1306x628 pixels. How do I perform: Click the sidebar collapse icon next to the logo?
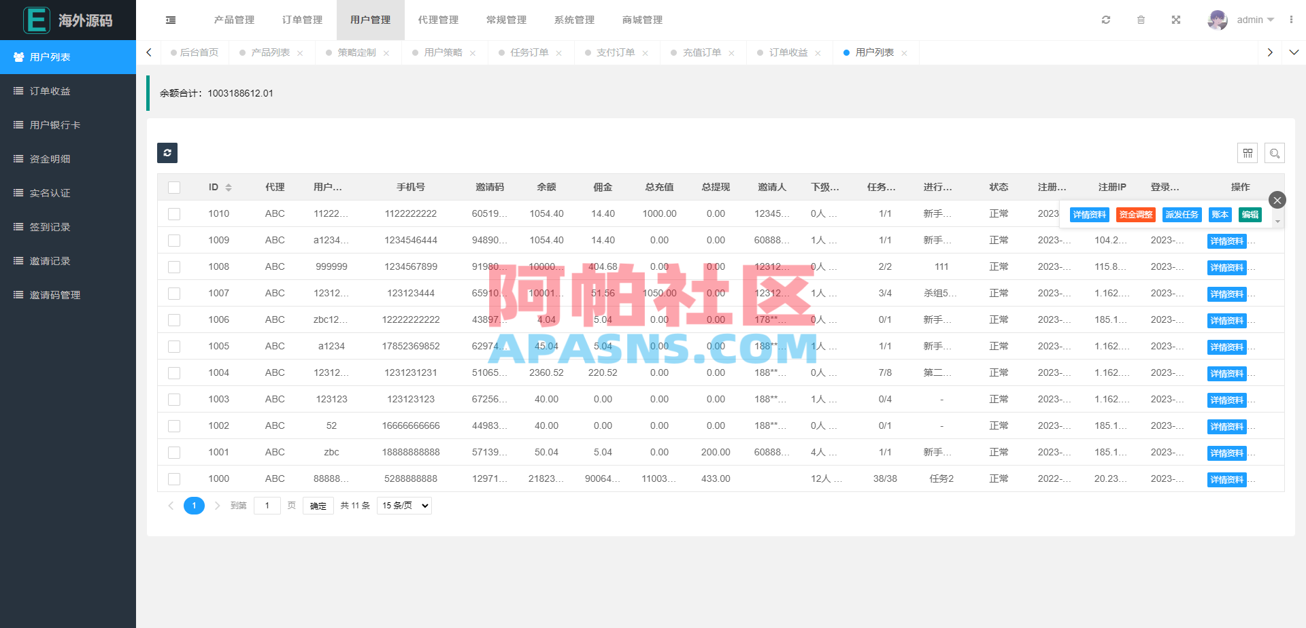click(170, 20)
